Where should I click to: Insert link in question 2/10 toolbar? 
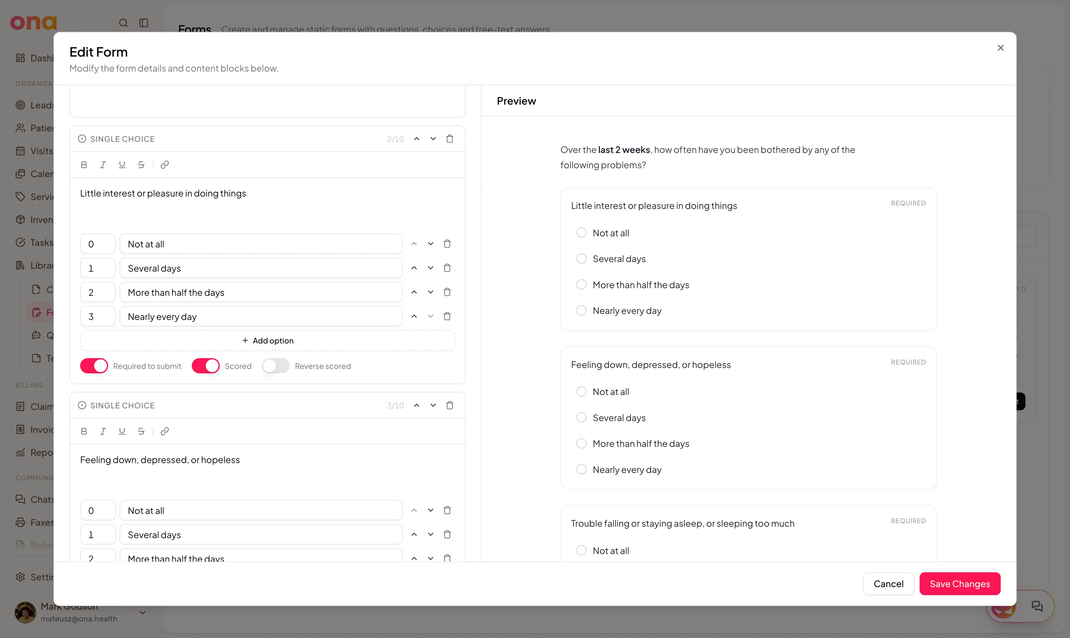pyautogui.click(x=165, y=165)
